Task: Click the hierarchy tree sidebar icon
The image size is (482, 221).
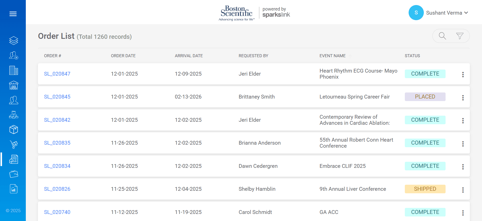Action: click(x=14, y=115)
